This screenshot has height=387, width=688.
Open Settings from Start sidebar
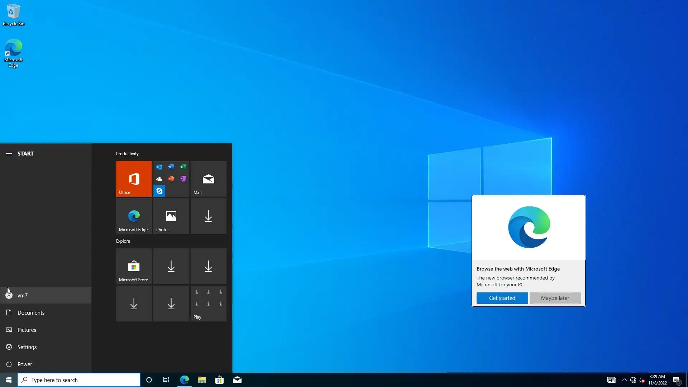coord(27,347)
